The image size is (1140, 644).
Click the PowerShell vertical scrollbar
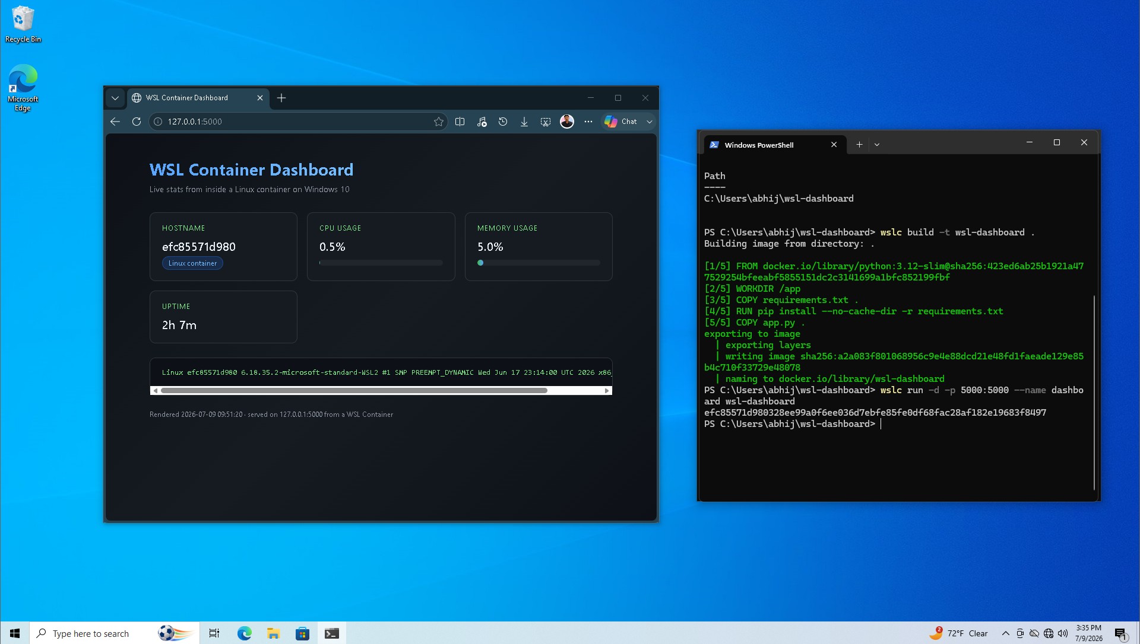click(x=1094, y=391)
